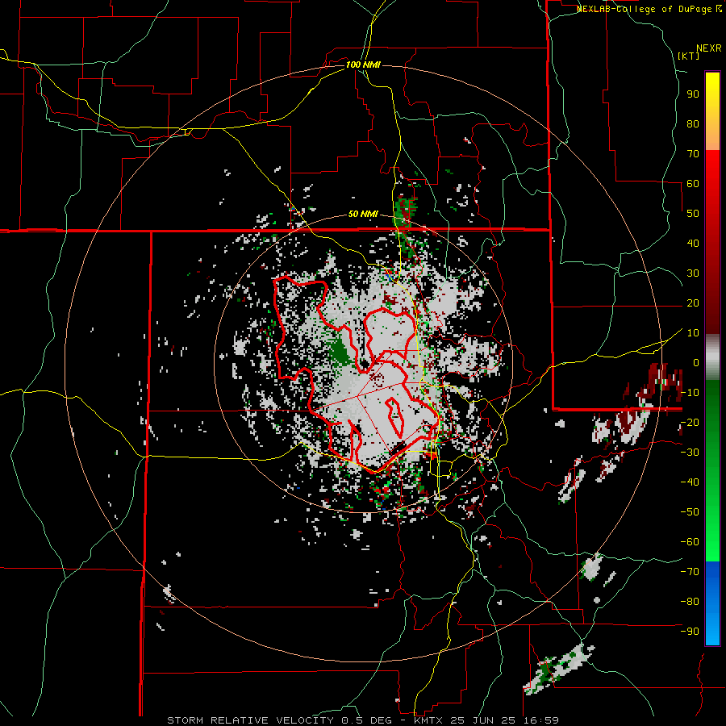Click "STORM RELATIVE VELOCITY" in the caption

[x=250, y=720]
